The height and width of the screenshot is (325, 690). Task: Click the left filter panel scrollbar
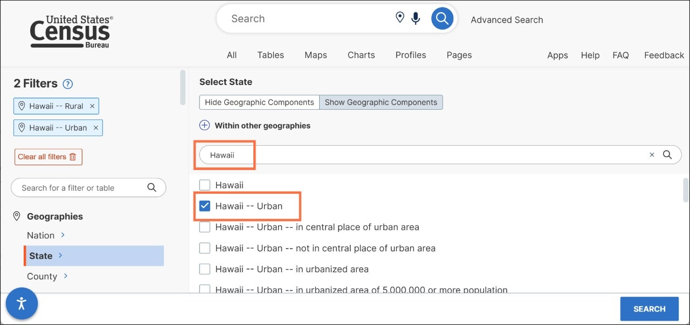183,87
